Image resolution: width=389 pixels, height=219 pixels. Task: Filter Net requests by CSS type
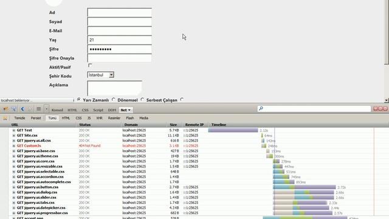(x=78, y=118)
